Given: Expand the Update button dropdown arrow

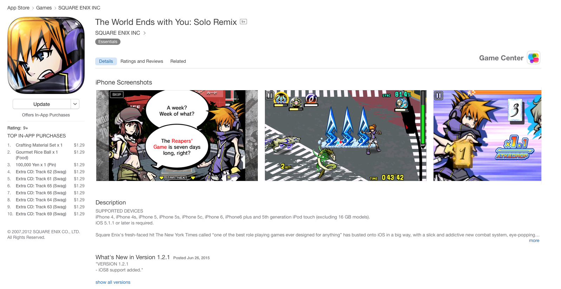Looking at the screenshot, I should click(x=75, y=104).
